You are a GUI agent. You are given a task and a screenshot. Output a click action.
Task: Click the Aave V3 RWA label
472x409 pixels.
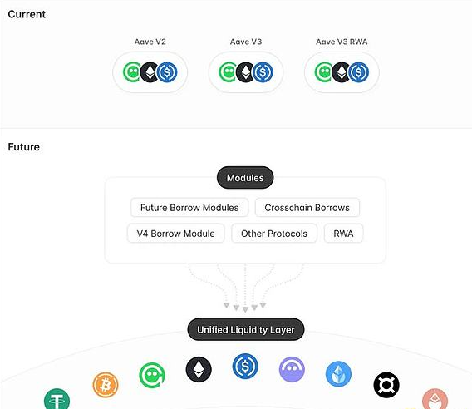pos(342,42)
